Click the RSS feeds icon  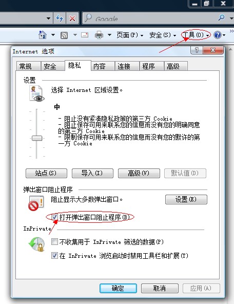(x=64, y=35)
